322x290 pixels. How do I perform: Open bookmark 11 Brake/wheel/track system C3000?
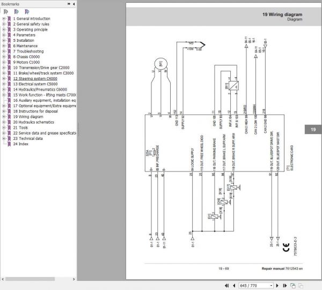coord(43,73)
